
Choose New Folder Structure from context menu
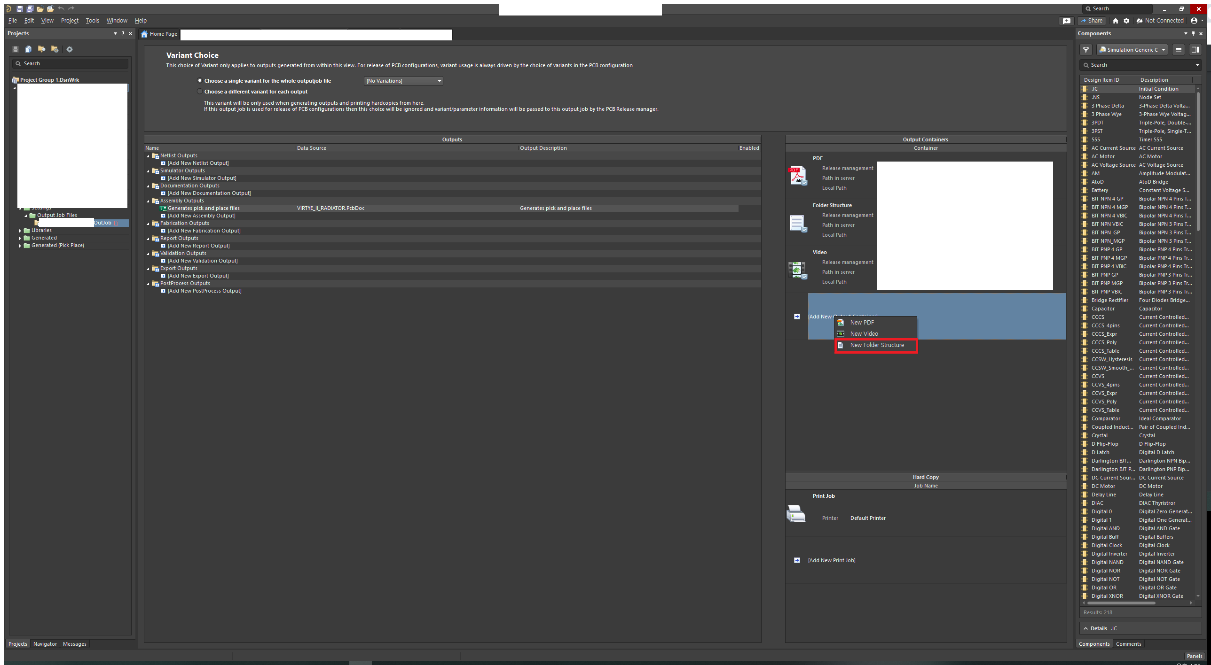click(876, 345)
